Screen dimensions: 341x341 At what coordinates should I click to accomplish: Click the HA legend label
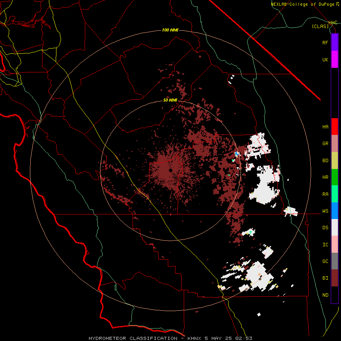tap(325, 127)
